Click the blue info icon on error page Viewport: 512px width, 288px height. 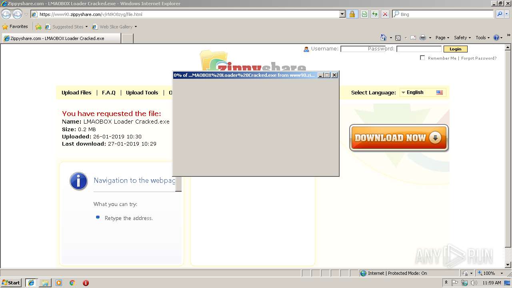[x=78, y=181]
